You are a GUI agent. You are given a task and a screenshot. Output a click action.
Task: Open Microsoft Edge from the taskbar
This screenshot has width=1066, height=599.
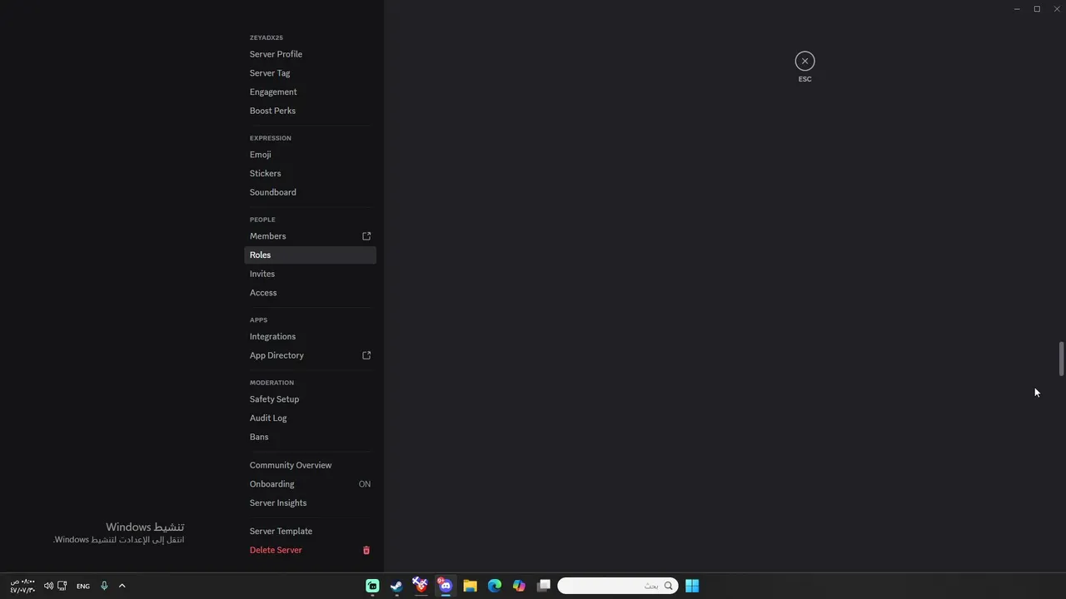point(495,586)
